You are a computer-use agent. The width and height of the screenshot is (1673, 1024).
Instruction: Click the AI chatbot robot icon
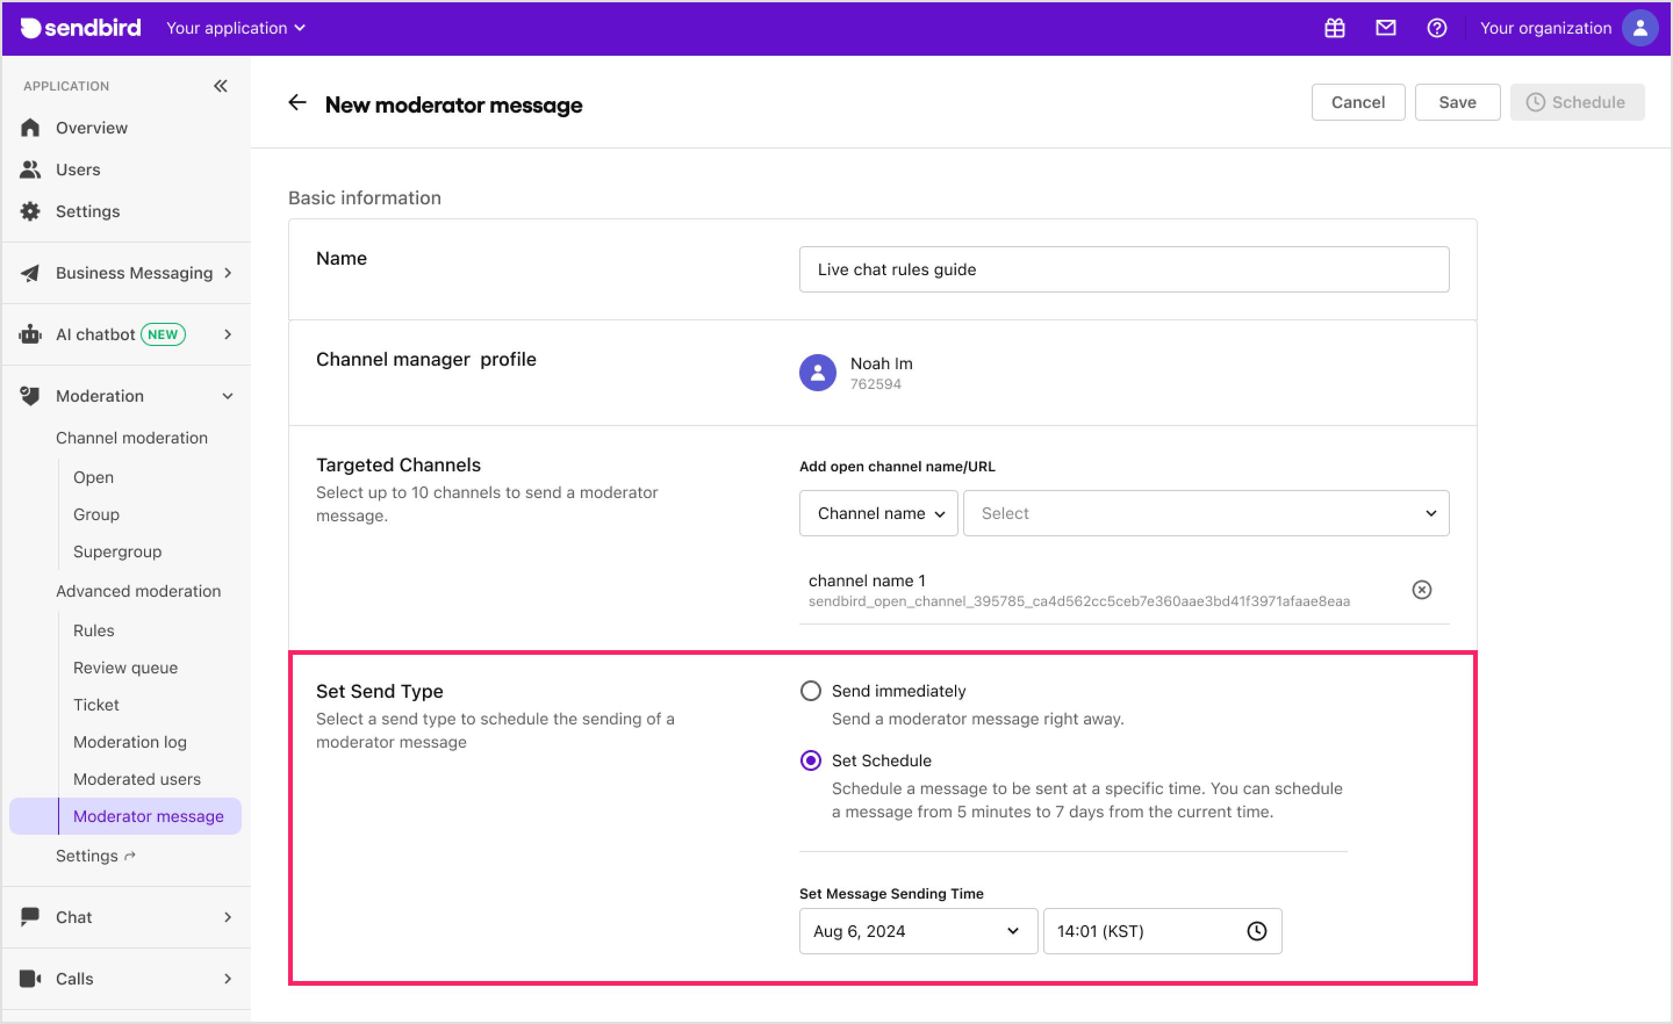click(x=30, y=334)
